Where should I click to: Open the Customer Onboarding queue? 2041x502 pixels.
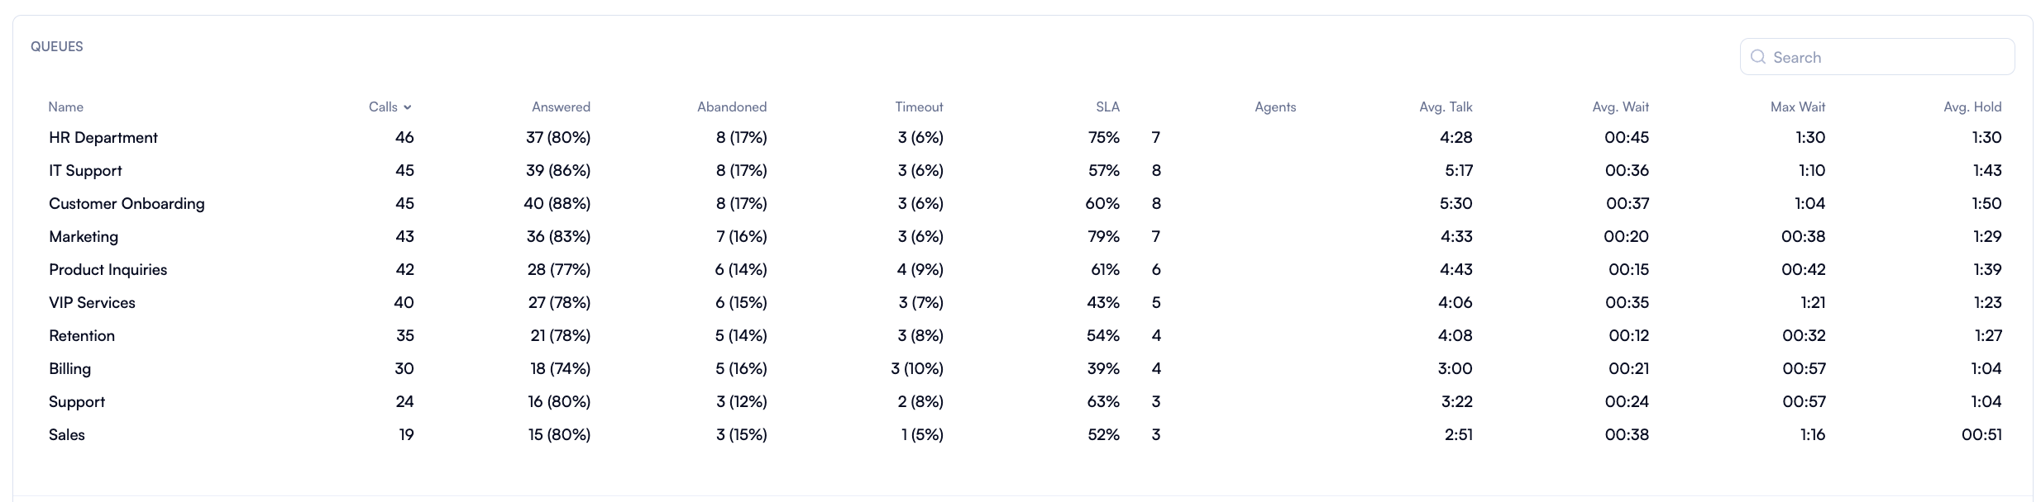point(127,204)
